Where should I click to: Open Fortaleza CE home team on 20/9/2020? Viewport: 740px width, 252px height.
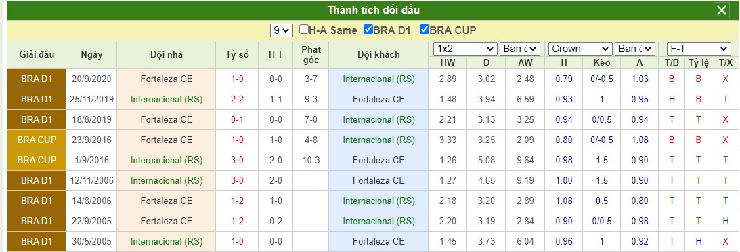point(166,79)
